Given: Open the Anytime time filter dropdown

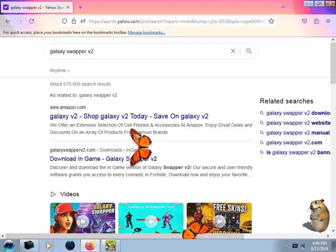Looking at the screenshot, I should 60,70.
